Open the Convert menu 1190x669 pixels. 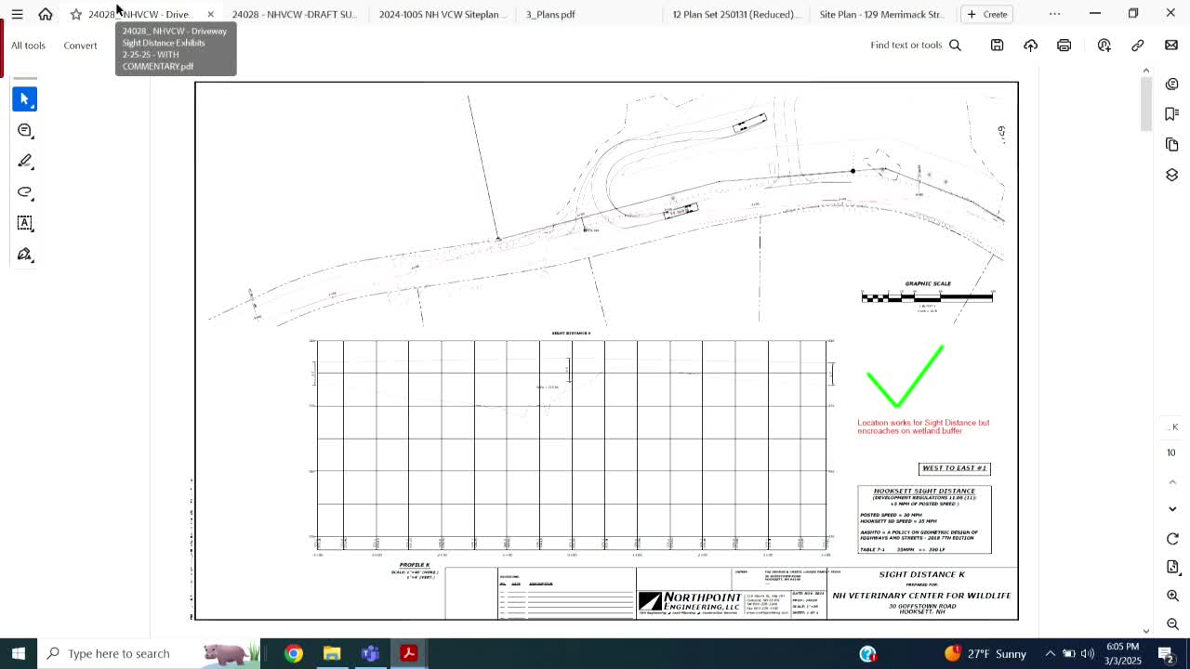pyautogui.click(x=80, y=45)
